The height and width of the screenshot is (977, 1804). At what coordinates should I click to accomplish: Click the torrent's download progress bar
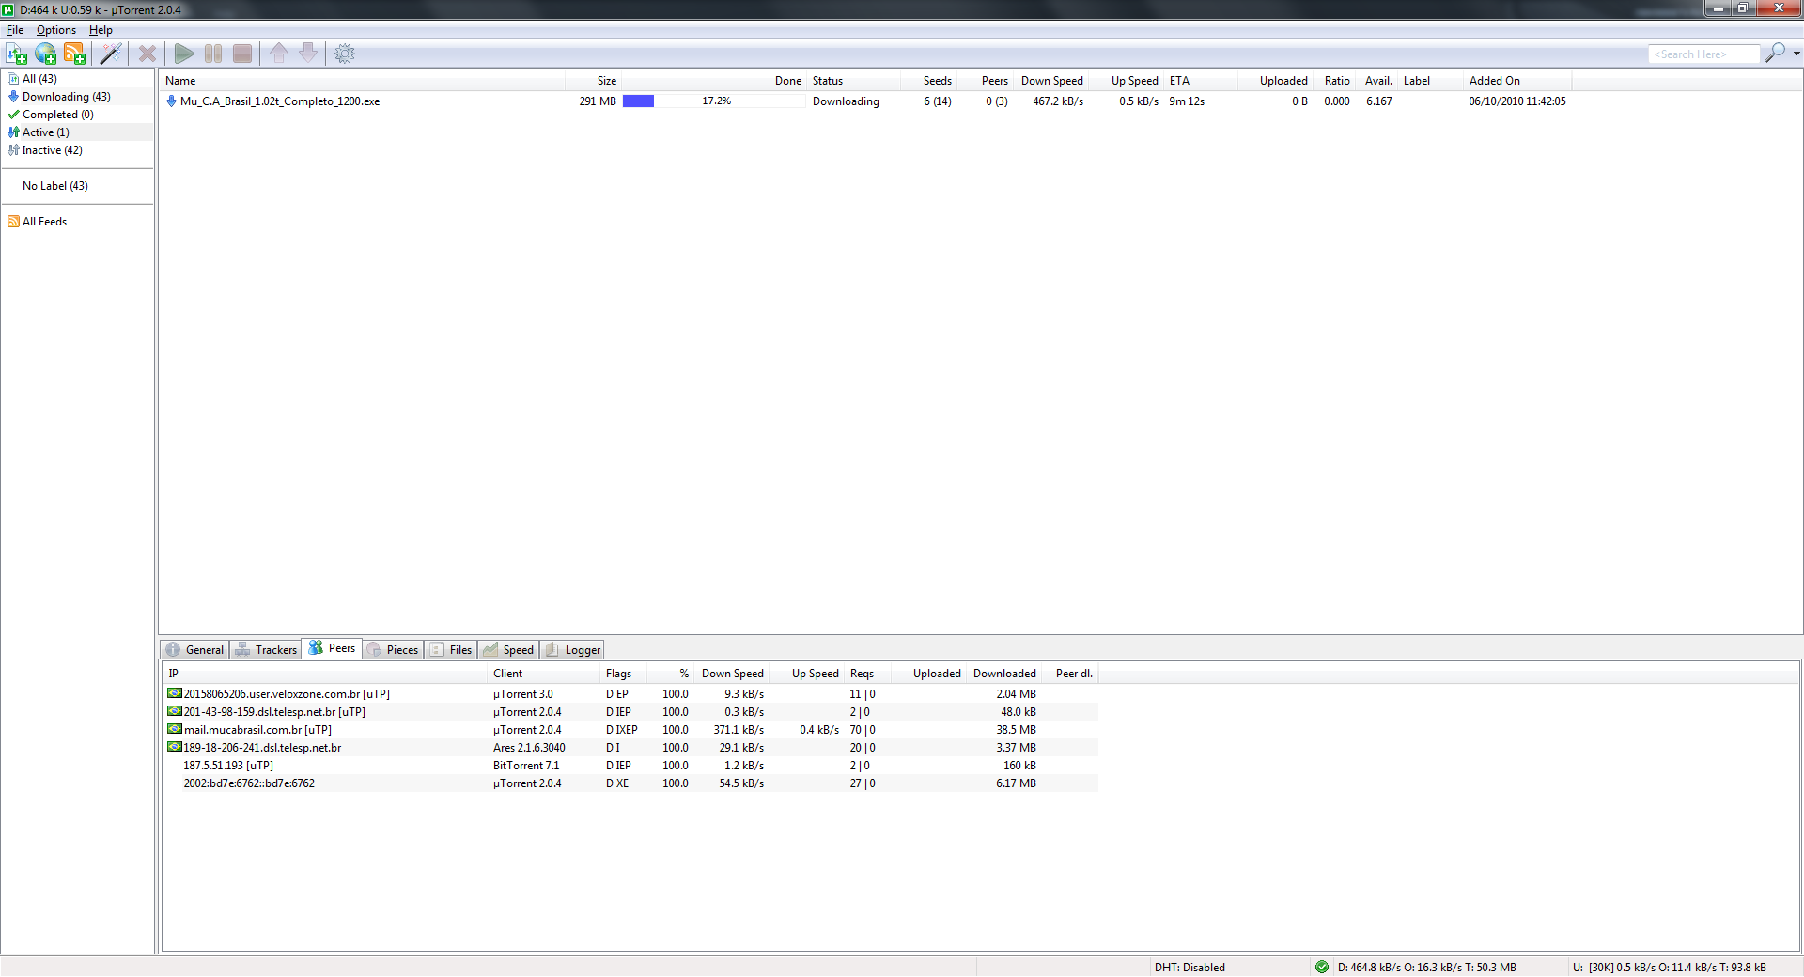[713, 101]
